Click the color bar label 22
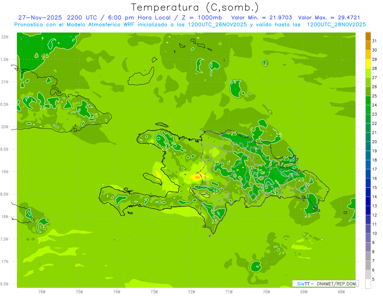 pos(375,124)
